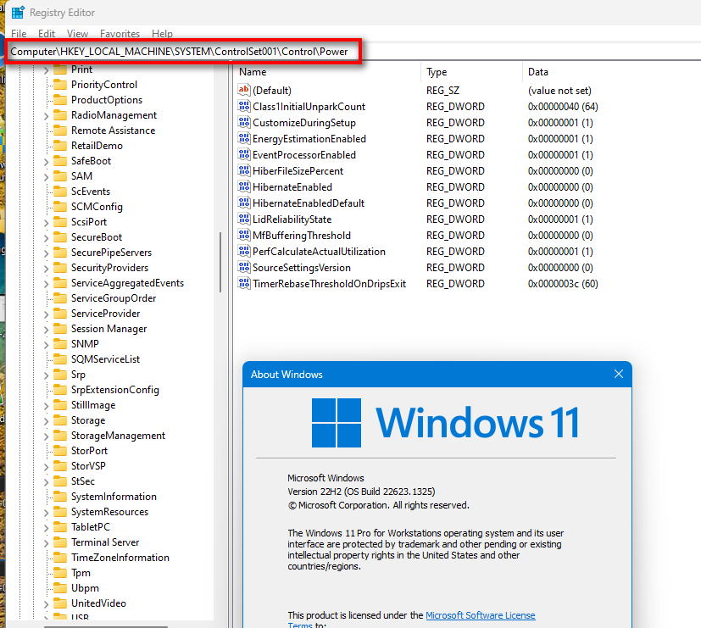Expand the SNMP key
This screenshot has height=628, width=701.
(x=46, y=345)
